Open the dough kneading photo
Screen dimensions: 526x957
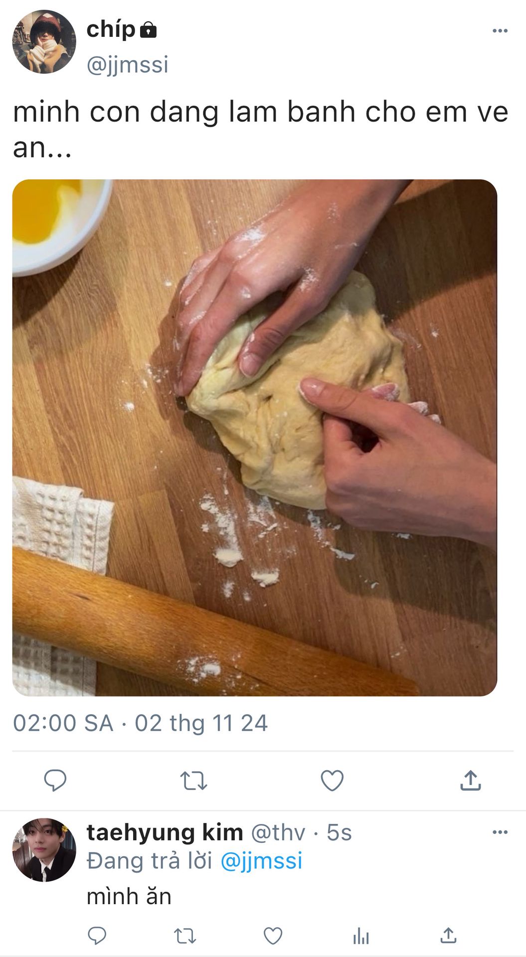(255, 438)
